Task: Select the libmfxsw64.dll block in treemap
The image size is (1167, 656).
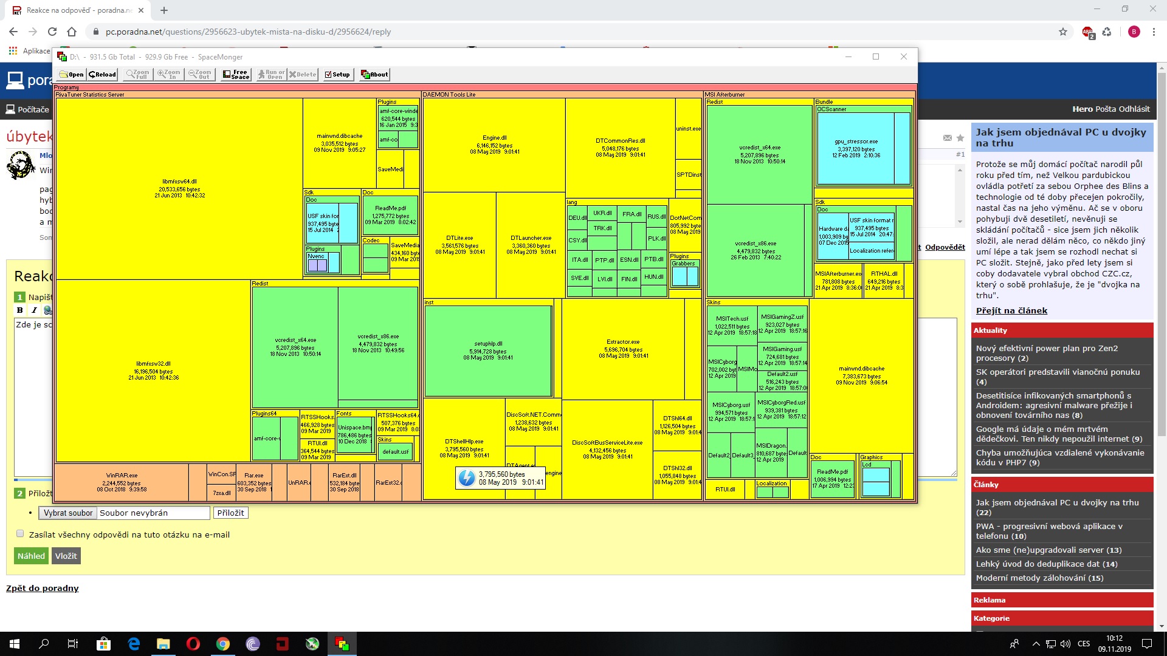Action: (x=179, y=188)
